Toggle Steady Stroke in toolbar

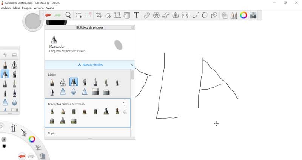click(195, 15)
